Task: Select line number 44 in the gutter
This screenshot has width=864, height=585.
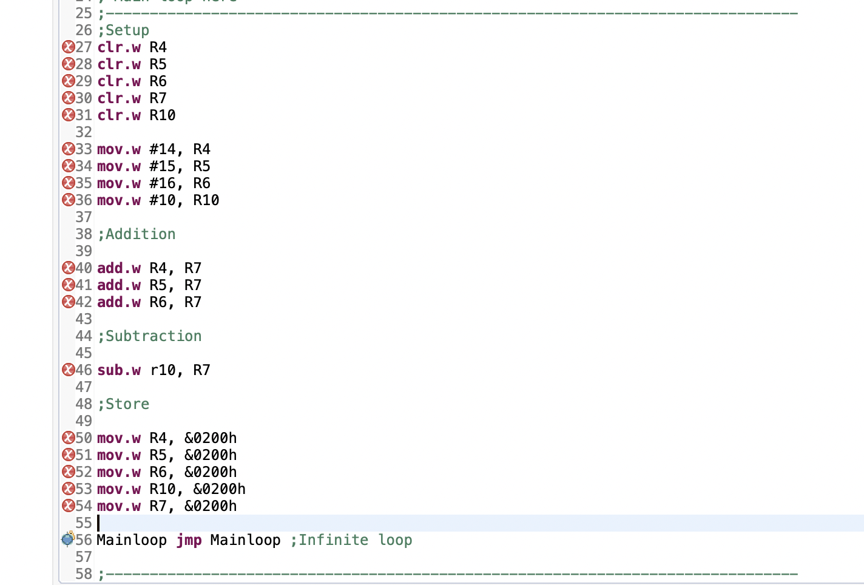Action: pyautogui.click(x=84, y=336)
